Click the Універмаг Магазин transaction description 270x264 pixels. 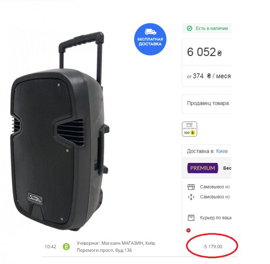point(116,246)
